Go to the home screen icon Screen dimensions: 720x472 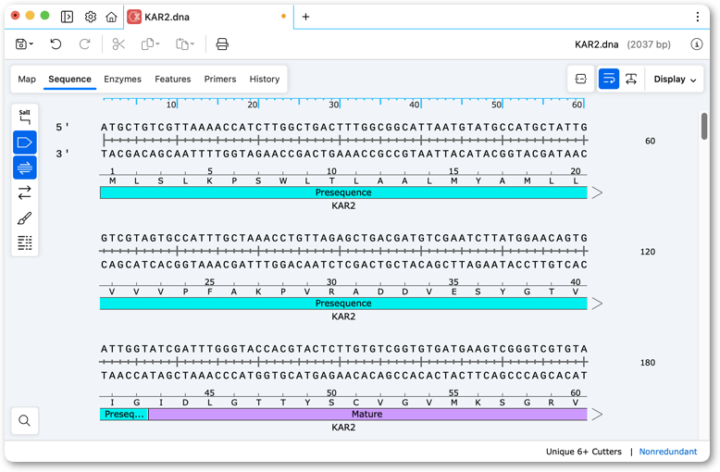pos(111,17)
